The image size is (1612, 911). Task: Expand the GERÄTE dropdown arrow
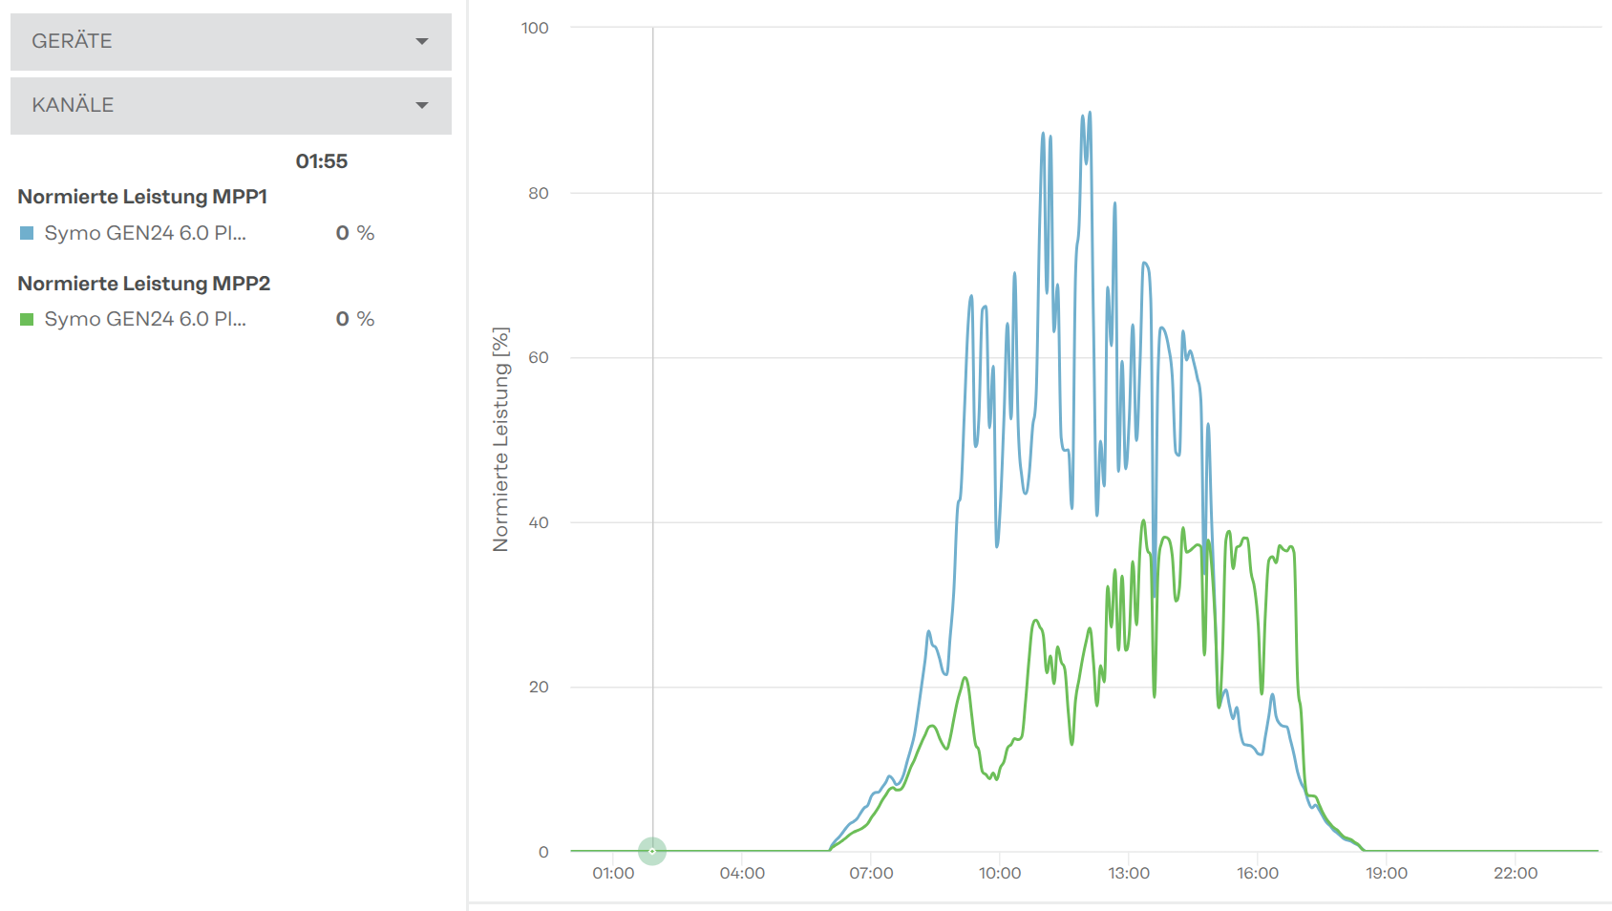(422, 41)
